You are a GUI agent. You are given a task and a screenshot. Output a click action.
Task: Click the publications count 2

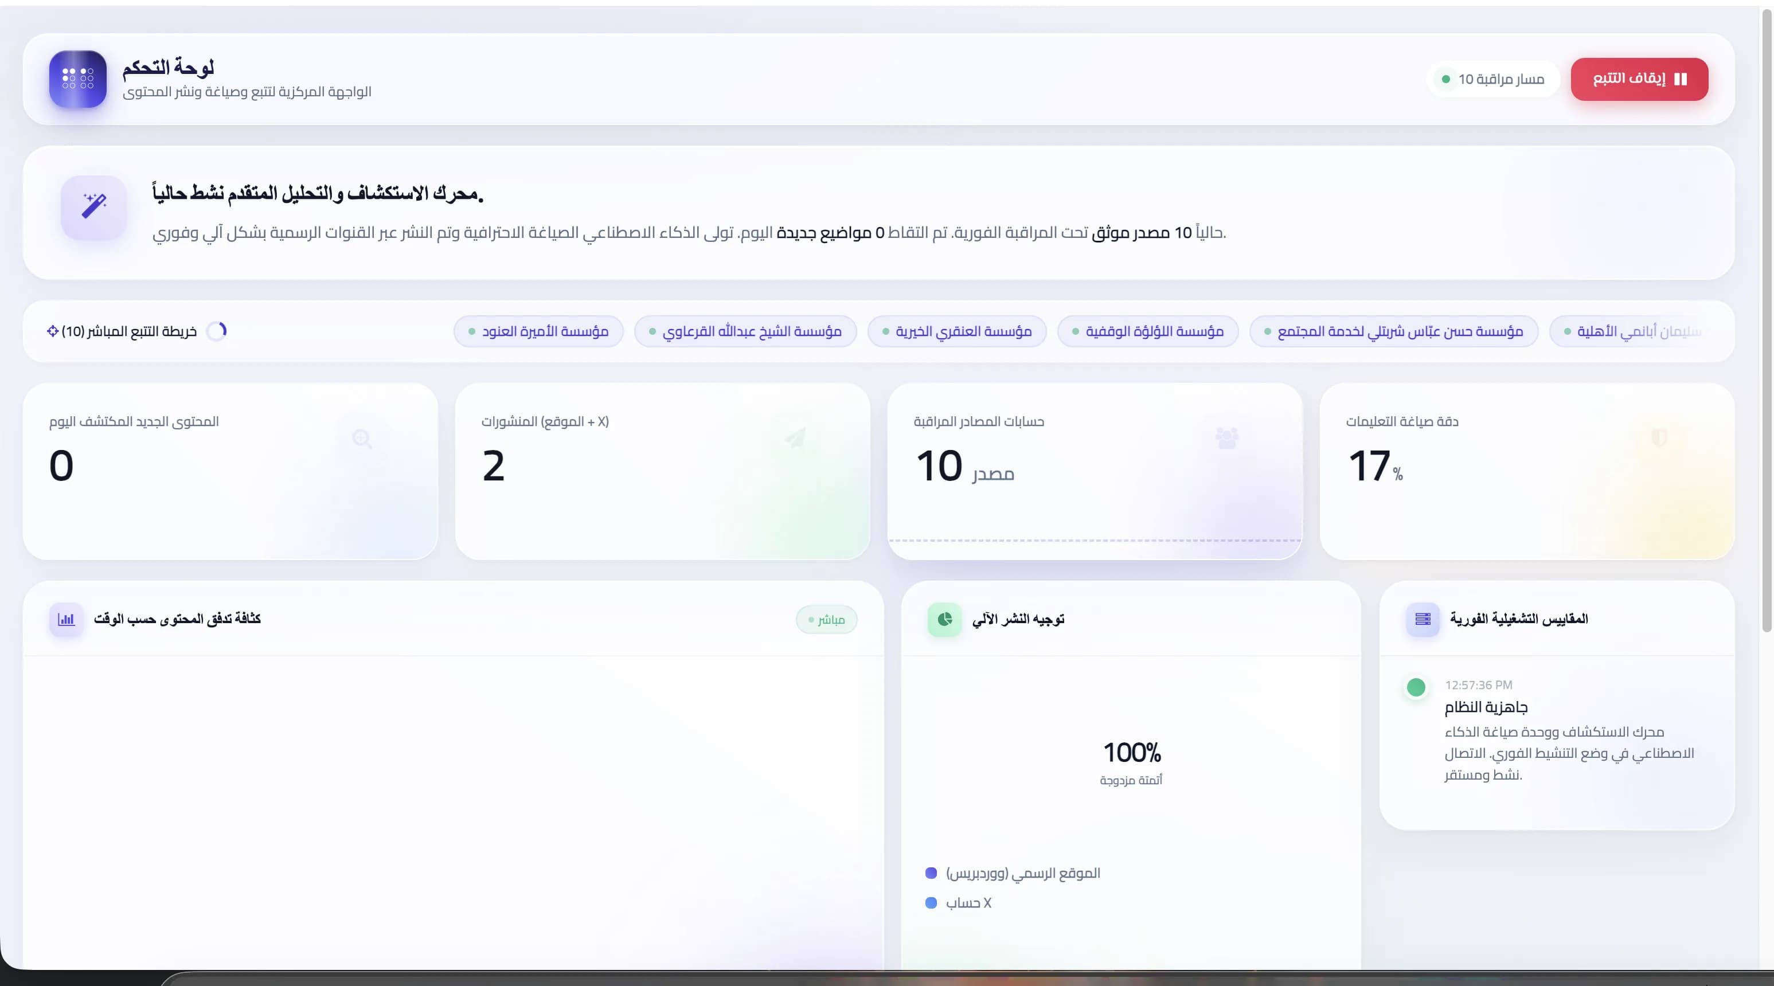click(493, 465)
